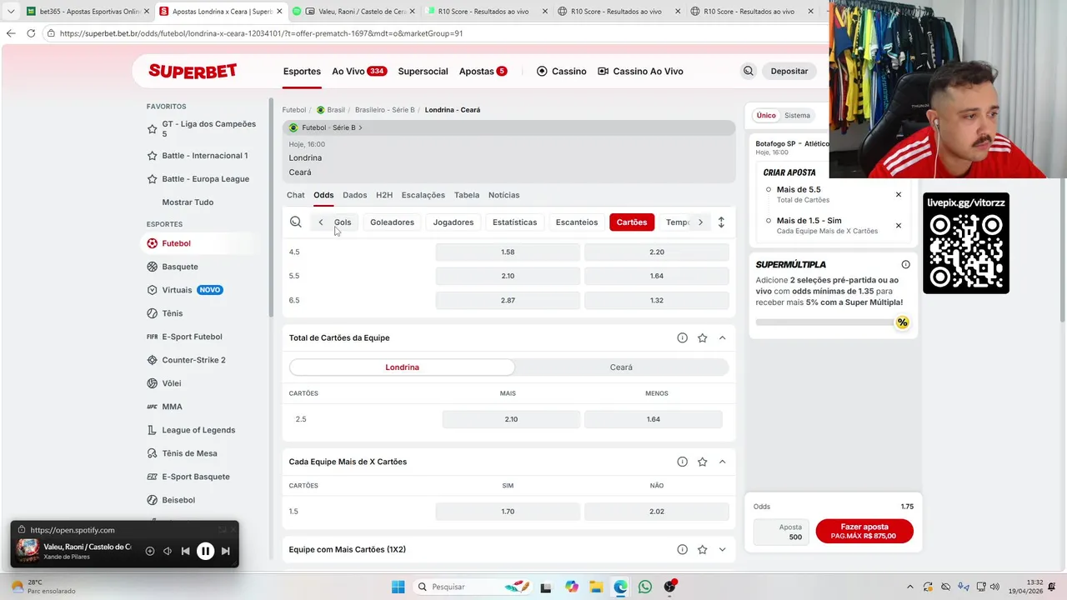Select 4.5 cards odds 1.58

508,252
